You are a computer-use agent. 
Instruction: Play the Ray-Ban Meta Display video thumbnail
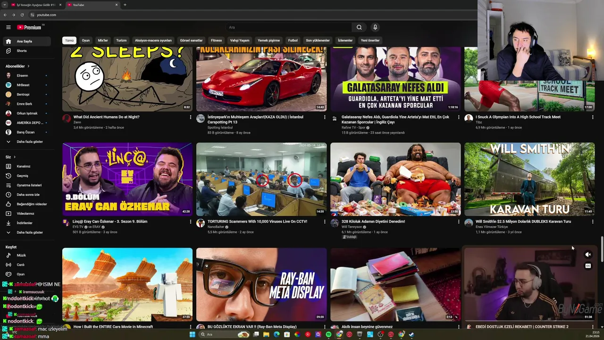point(261,284)
